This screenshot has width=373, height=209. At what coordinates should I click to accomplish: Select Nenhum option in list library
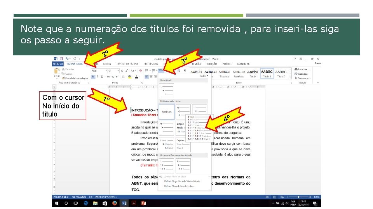tap(167, 111)
